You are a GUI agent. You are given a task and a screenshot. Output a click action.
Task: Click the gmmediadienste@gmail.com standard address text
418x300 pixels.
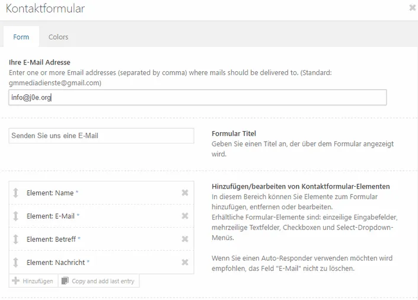point(55,83)
